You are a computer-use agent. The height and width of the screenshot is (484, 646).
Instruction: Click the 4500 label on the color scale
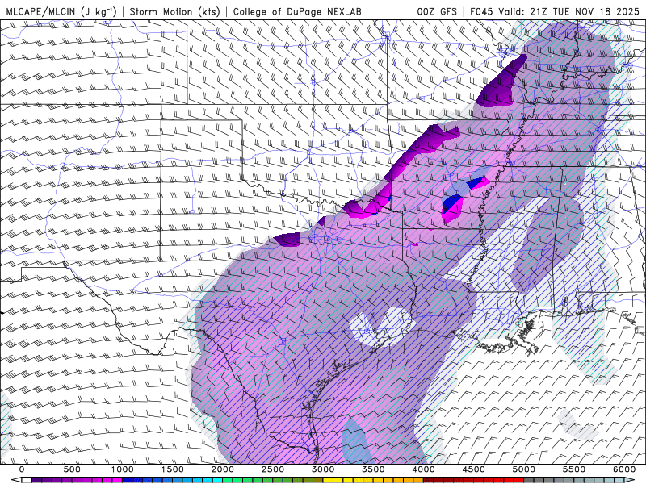[474, 469]
